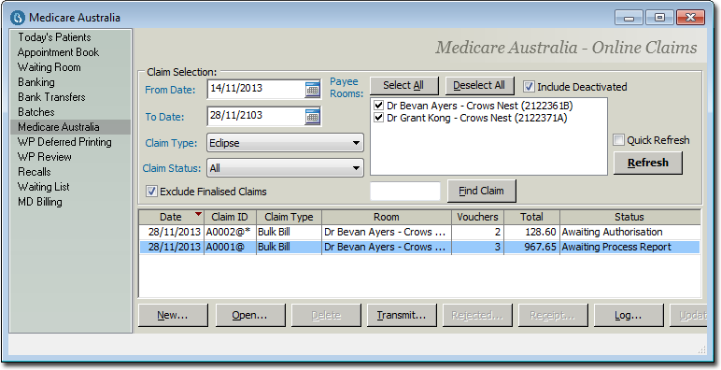Select MD Billing from sidebar

[x=40, y=202]
